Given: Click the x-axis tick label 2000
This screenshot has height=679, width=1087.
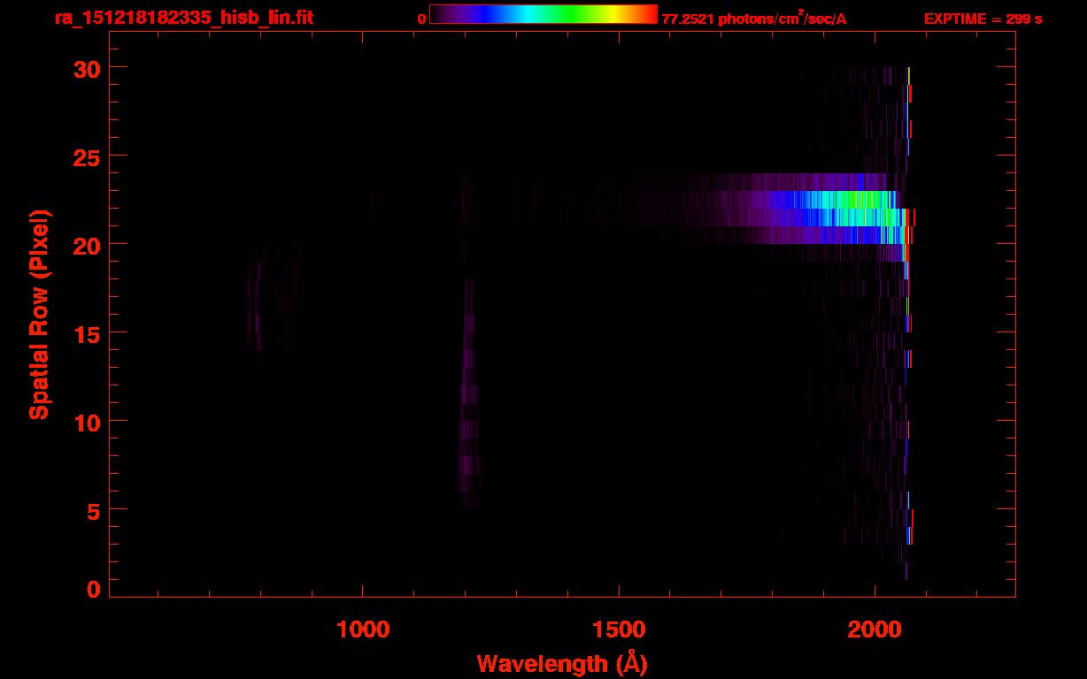Looking at the screenshot, I should click(875, 629).
